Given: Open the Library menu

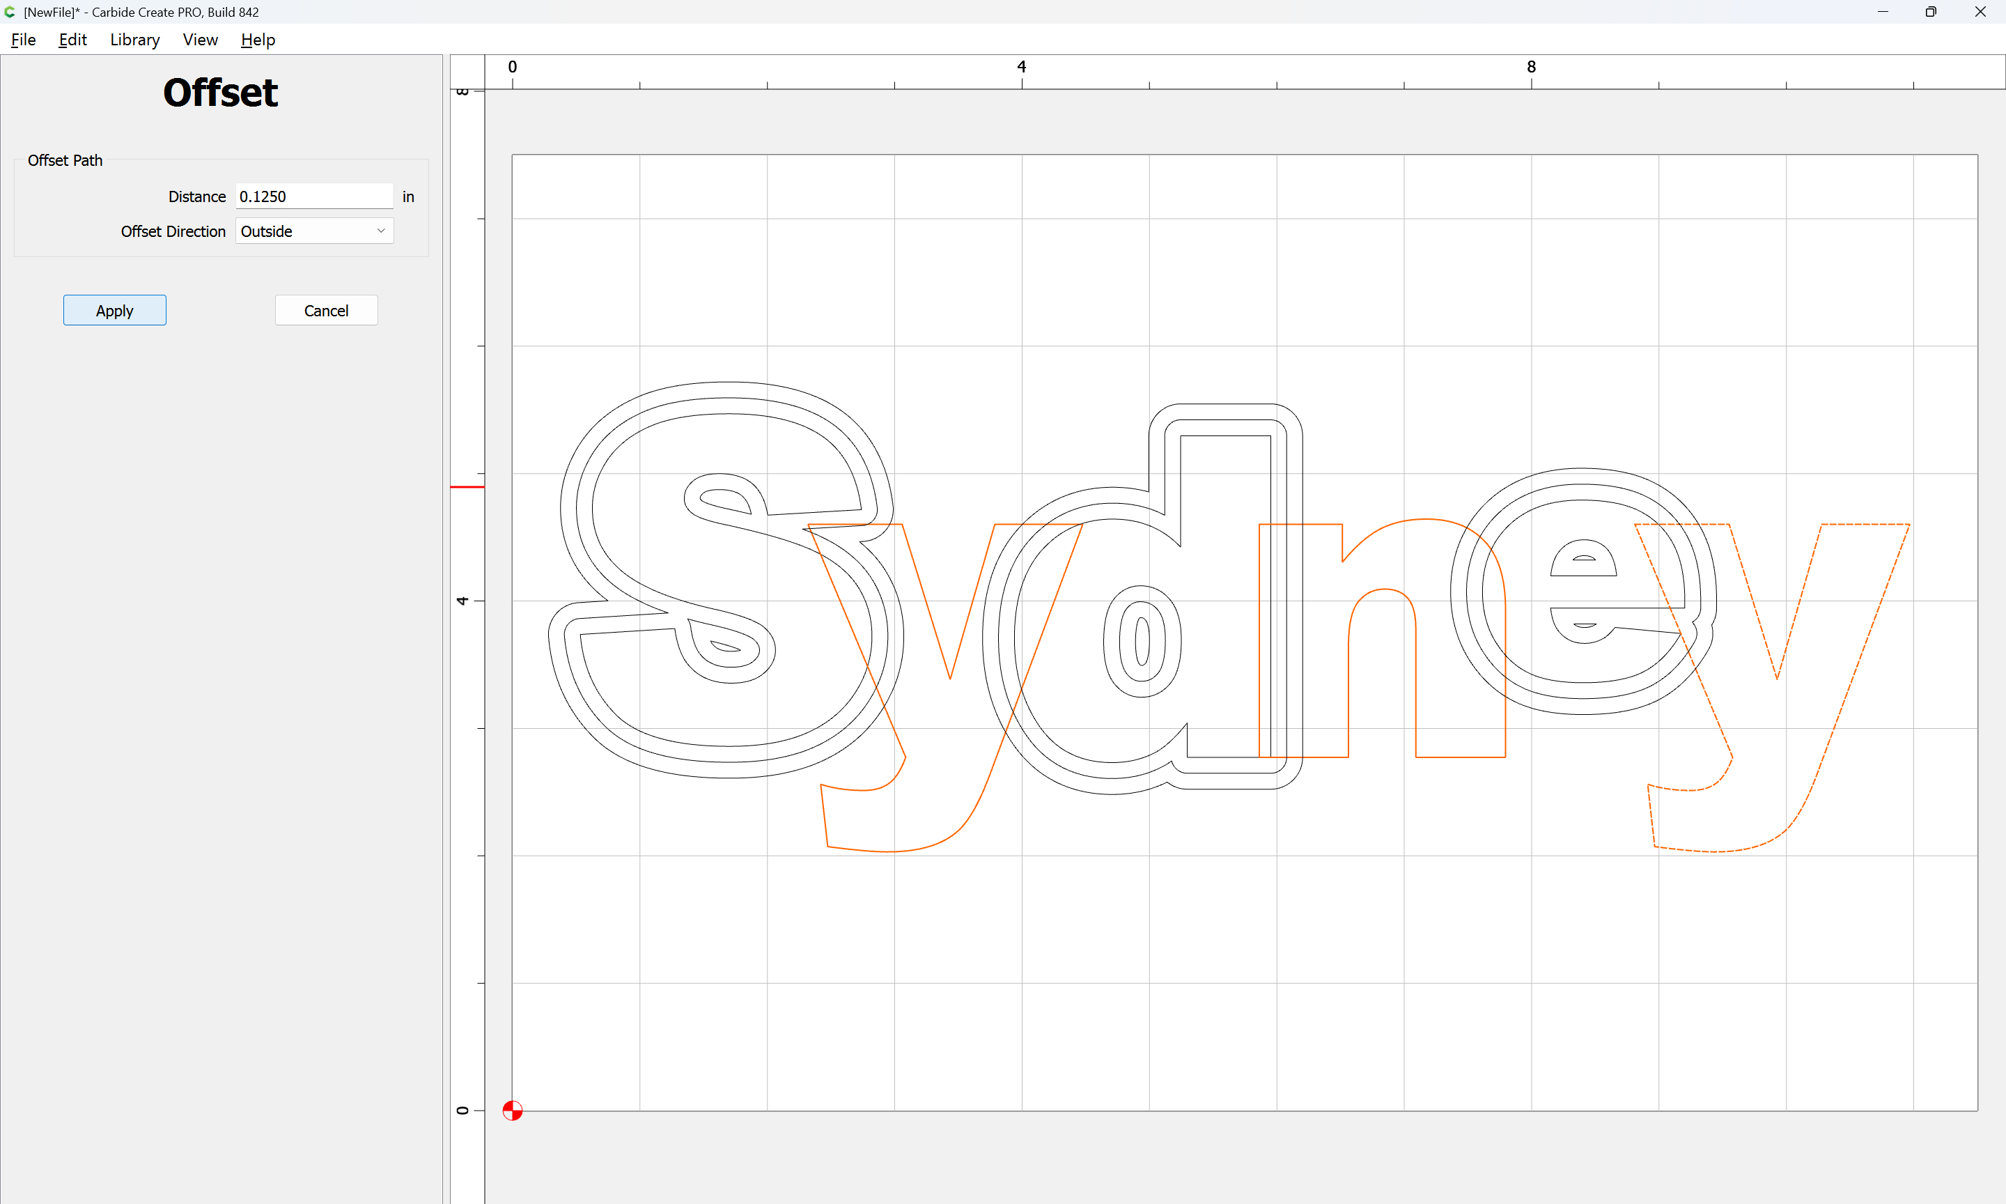Looking at the screenshot, I should tap(134, 40).
